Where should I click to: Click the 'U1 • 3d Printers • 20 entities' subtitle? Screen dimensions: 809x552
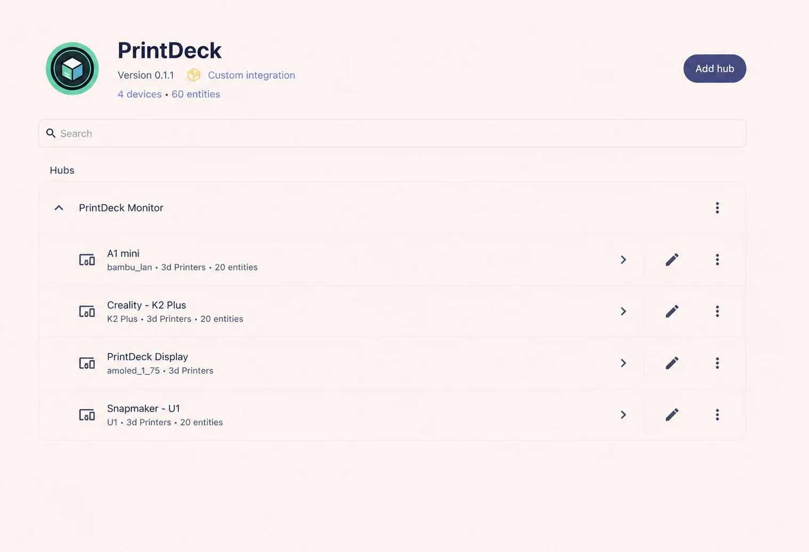click(x=165, y=423)
